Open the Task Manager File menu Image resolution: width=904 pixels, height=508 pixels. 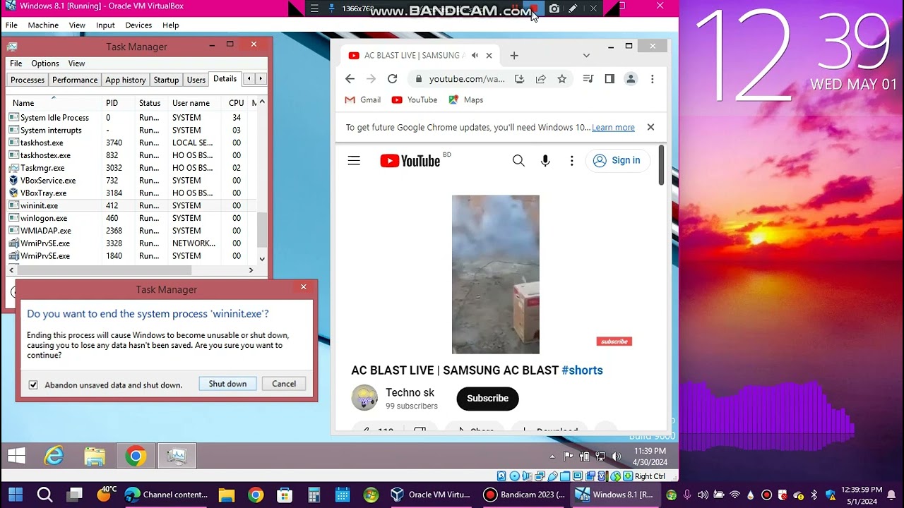[x=16, y=64]
